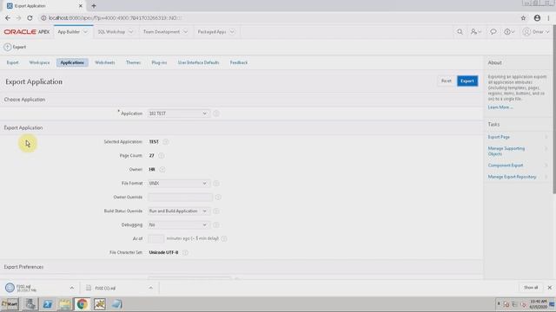This screenshot has height=312, width=556.
Task: Click the As of minutes input field
Action: pyautogui.click(x=156, y=239)
